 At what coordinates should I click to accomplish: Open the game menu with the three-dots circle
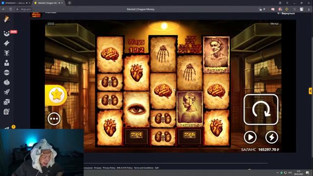coord(54,119)
